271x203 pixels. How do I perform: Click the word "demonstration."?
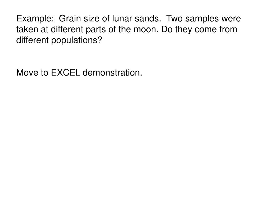tap(112, 72)
